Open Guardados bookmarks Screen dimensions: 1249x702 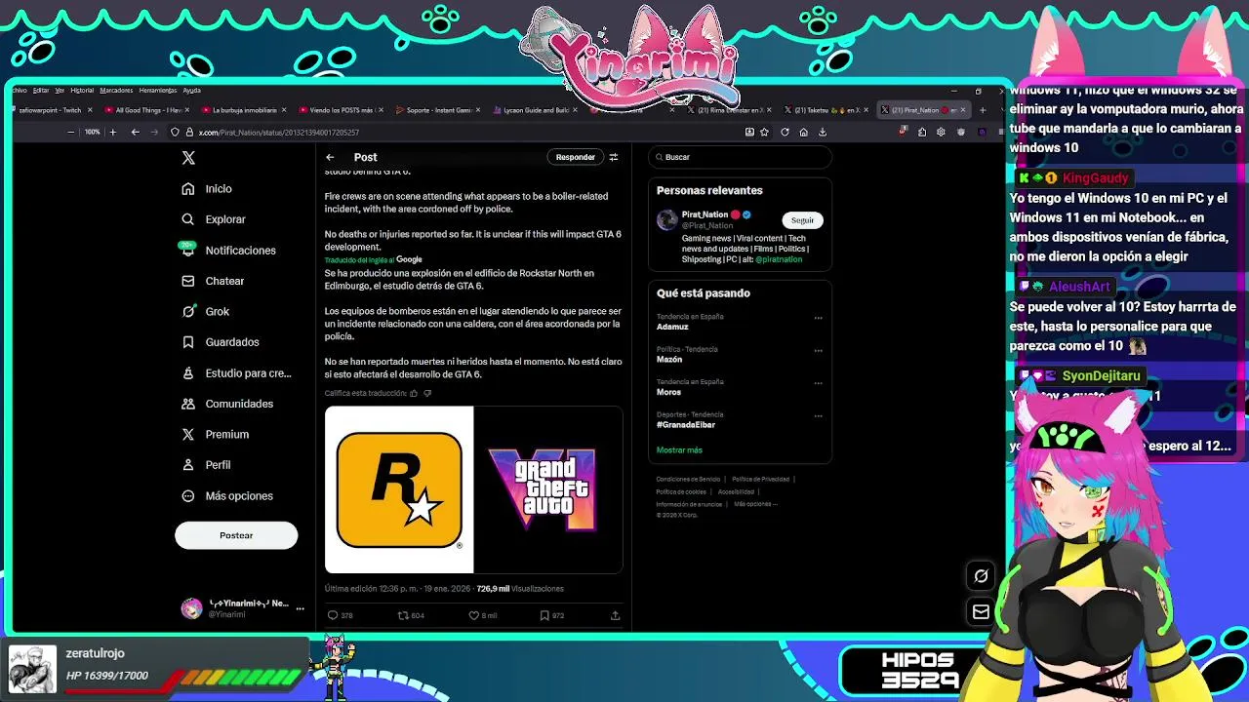click(221, 342)
